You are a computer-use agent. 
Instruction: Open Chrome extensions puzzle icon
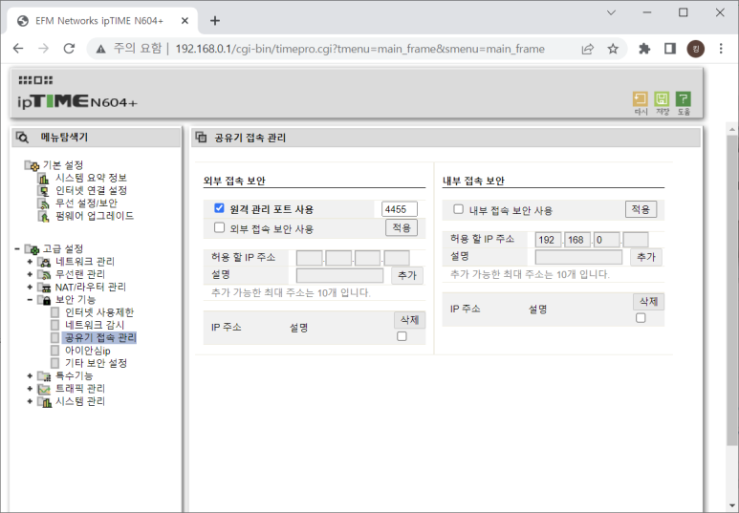point(644,49)
